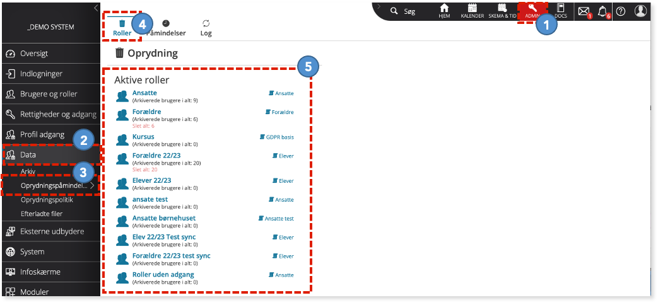Click the Moduler grid icon
Viewport: 658px width, 305px height.
11,292
